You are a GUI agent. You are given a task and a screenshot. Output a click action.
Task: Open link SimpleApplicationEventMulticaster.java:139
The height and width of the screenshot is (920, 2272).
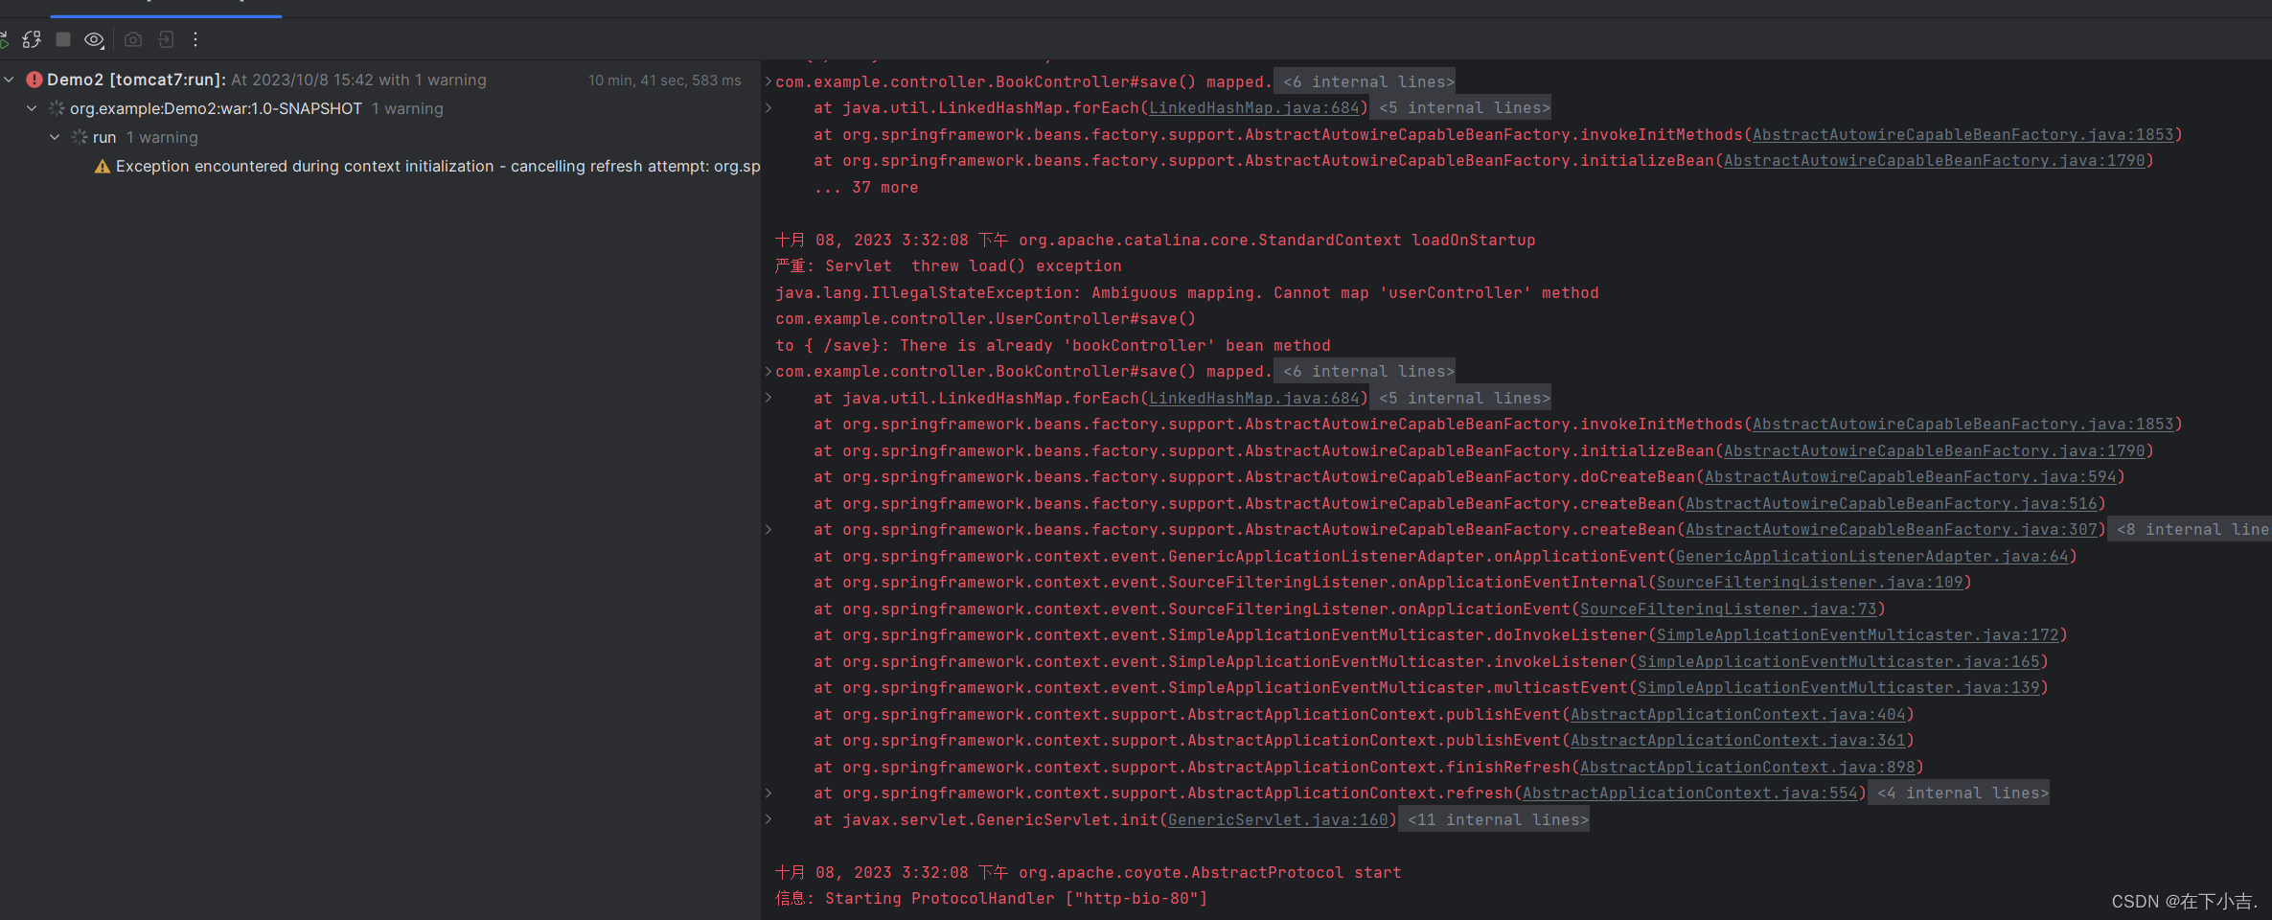pyautogui.click(x=1838, y=687)
